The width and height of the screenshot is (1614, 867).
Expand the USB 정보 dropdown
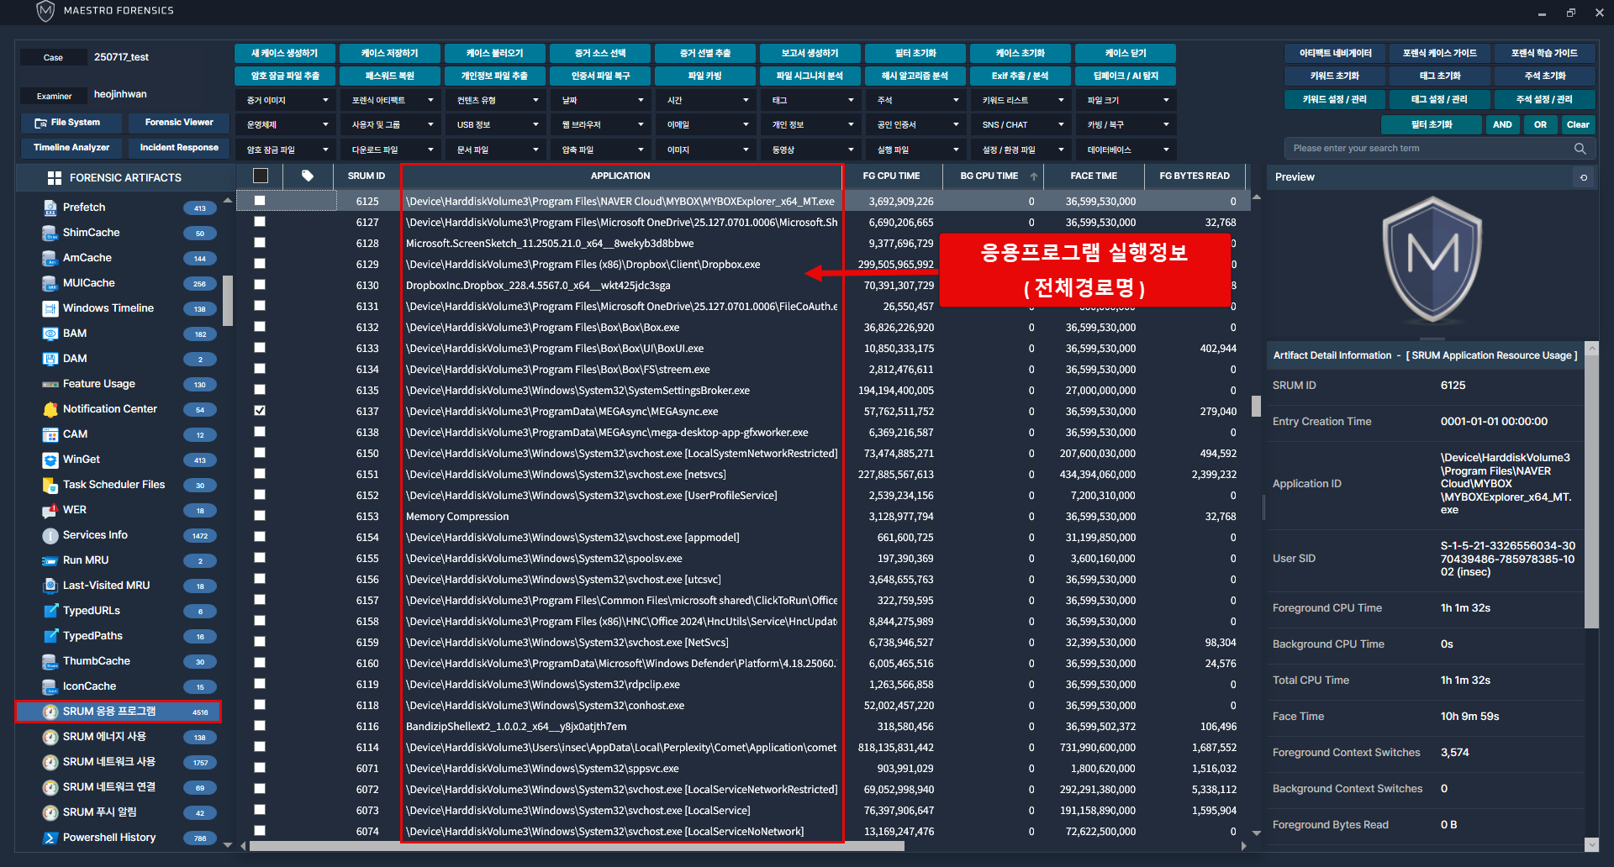497,124
